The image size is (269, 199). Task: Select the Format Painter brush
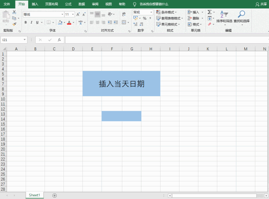point(14,24)
